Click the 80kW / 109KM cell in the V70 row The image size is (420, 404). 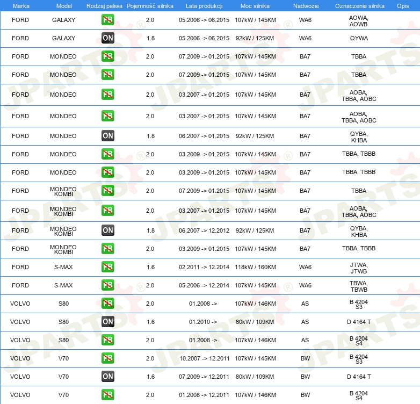click(x=255, y=377)
